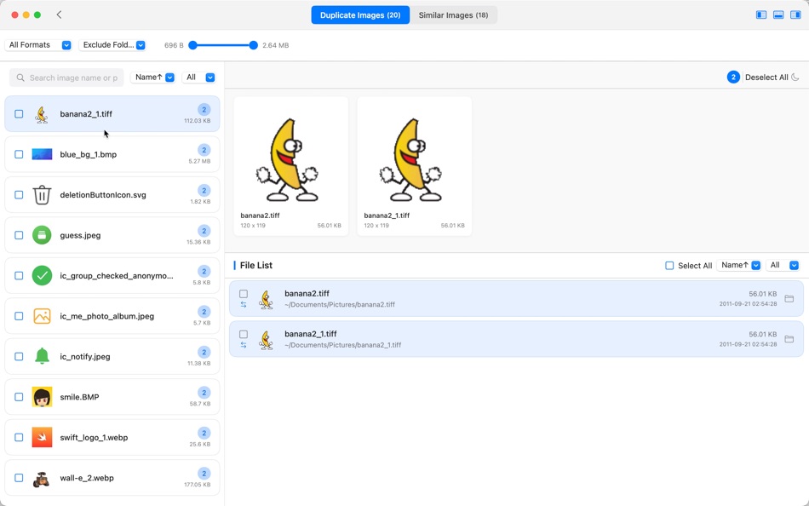Click Deselect All button
This screenshot has height=506, width=809.
(x=766, y=78)
